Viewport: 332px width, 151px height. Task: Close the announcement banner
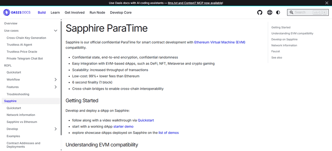(326, 3)
